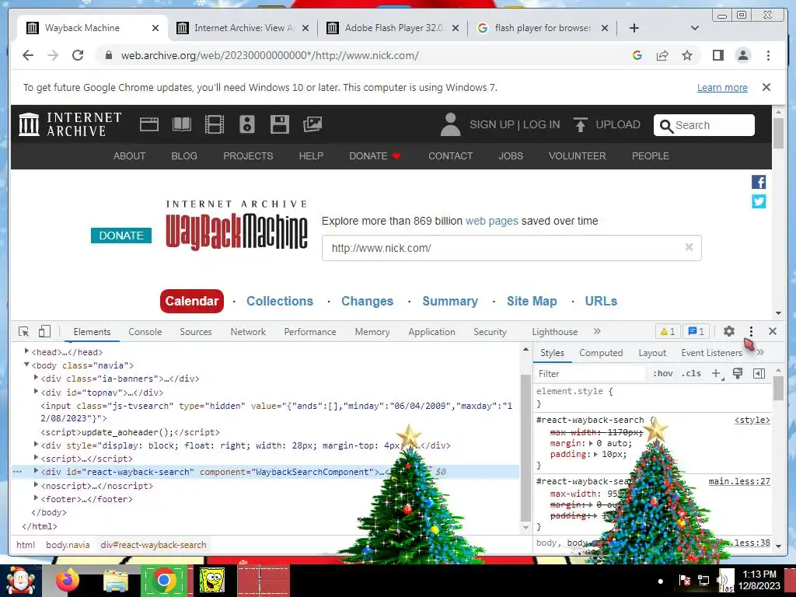Click the Internet Archive images icon
Screen dimensions: 796x597
pyautogui.click(x=312, y=124)
